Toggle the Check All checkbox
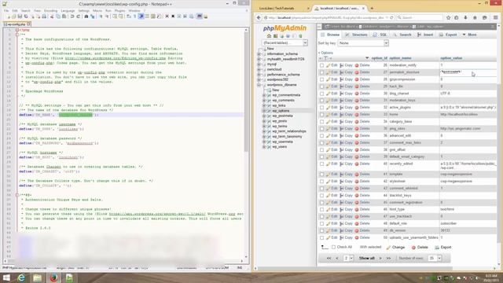The height and width of the screenshot is (283, 503). [333, 247]
